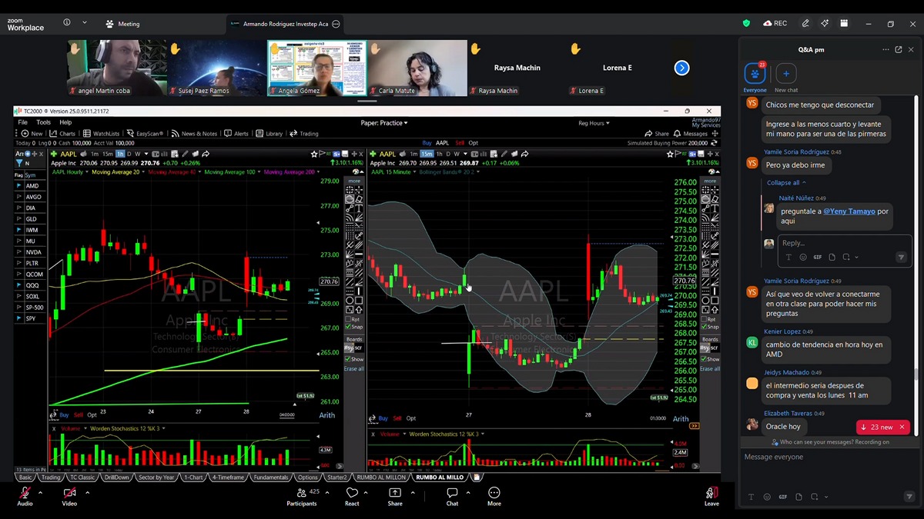Open the Paper: Practice account dropdown
Screen dimensions: 924x519
pyautogui.click(x=384, y=123)
